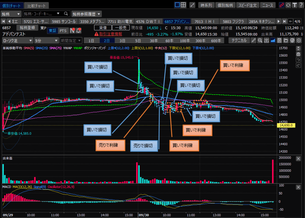Click the スピード注文 button
Image resolution: width=305 pixels, height=218 pixels.
(248, 5)
